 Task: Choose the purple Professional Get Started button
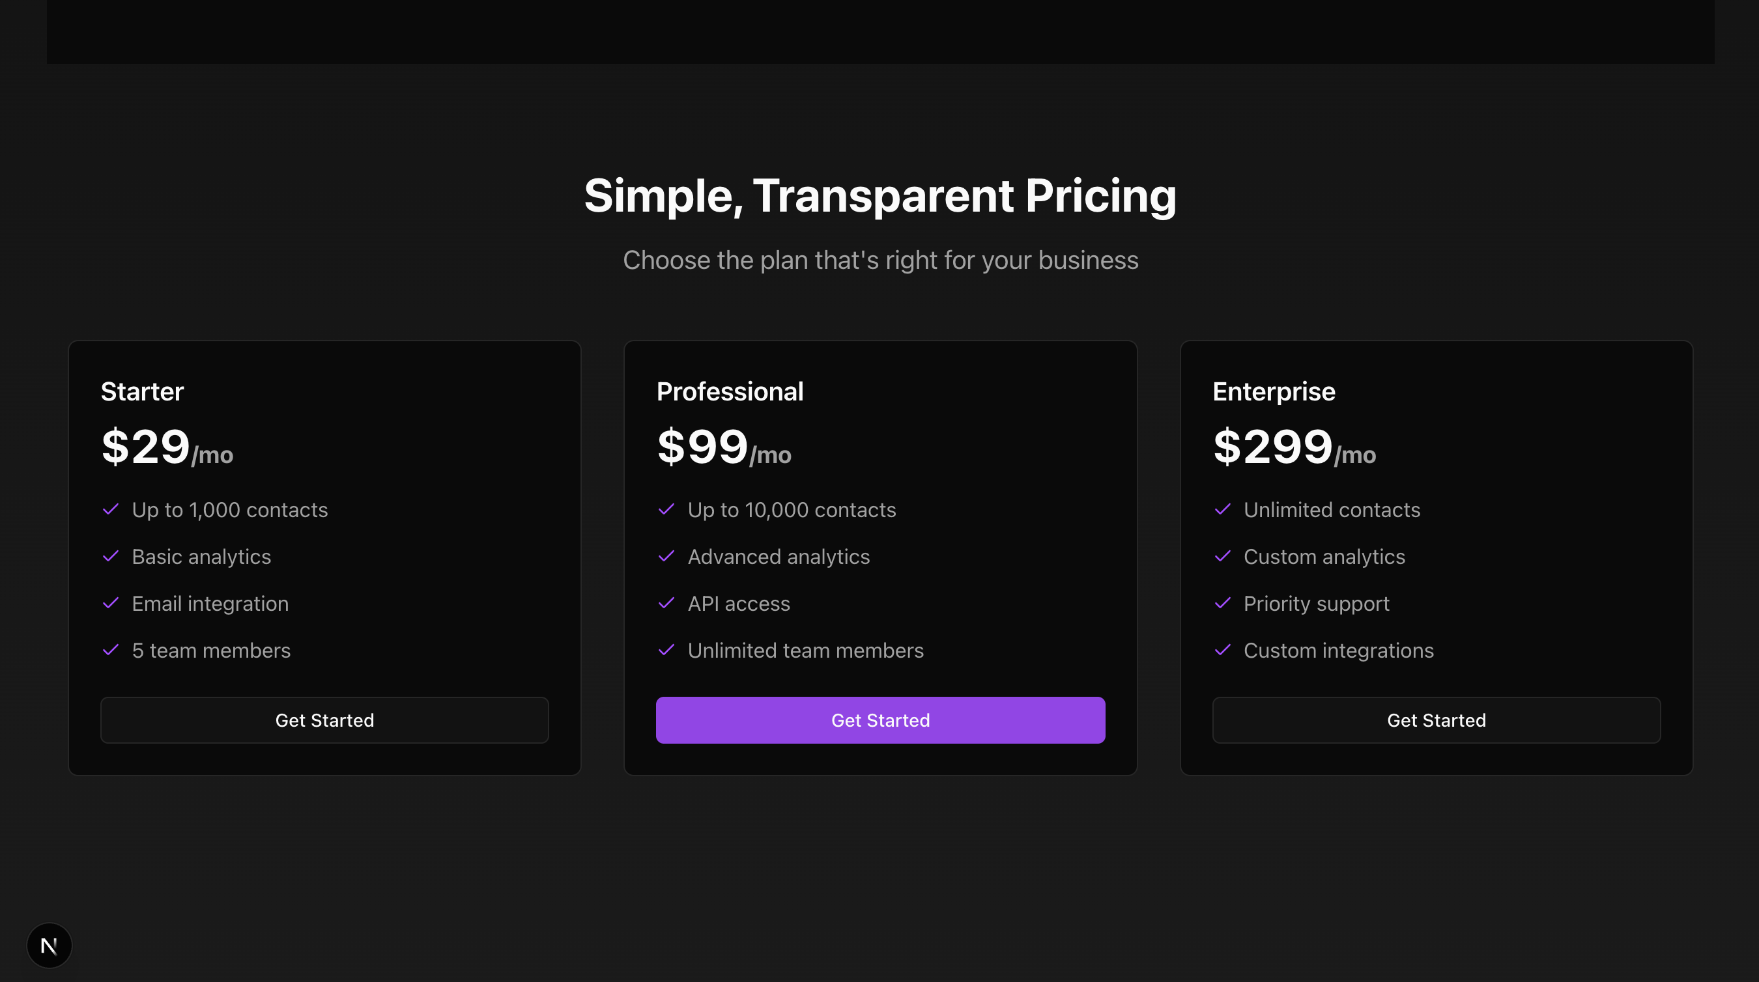pos(880,720)
